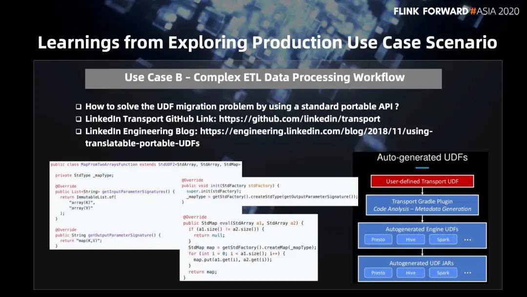Click 'getOutputParameterSignature()' method declaration

tap(108, 235)
